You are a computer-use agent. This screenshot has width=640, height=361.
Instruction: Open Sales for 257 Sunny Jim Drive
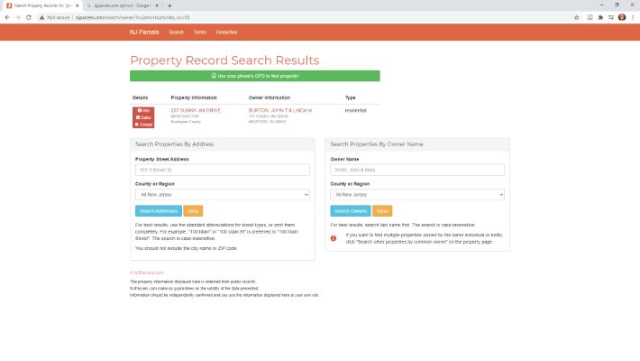(x=143, y=117)
